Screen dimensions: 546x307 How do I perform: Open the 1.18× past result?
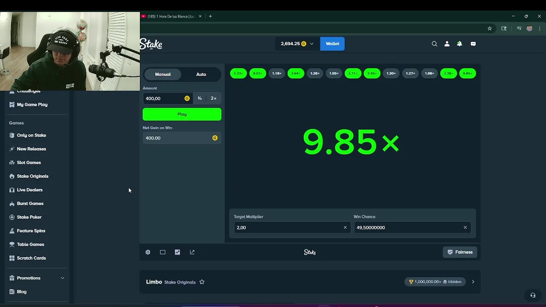277,73
